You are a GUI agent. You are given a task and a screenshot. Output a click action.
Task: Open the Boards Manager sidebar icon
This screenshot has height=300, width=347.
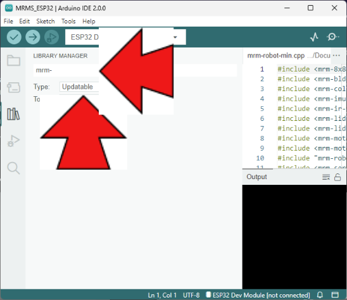point(13,87)
